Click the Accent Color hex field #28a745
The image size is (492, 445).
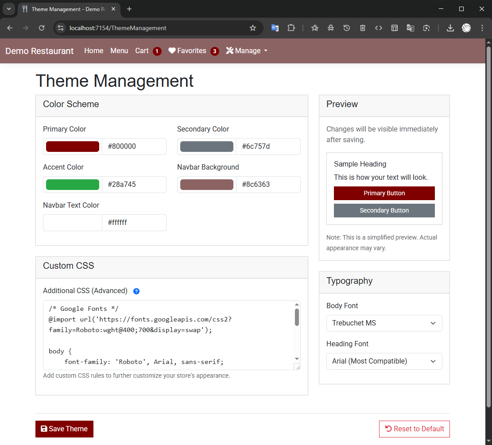(x=134, y=185)
